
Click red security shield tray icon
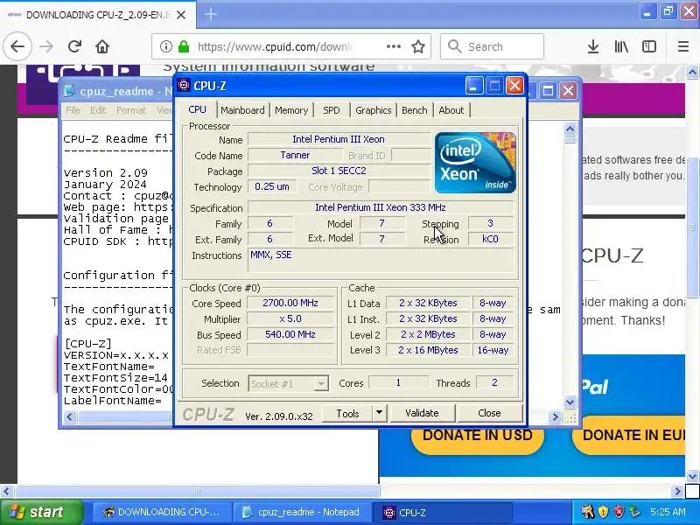click(619, 512)
